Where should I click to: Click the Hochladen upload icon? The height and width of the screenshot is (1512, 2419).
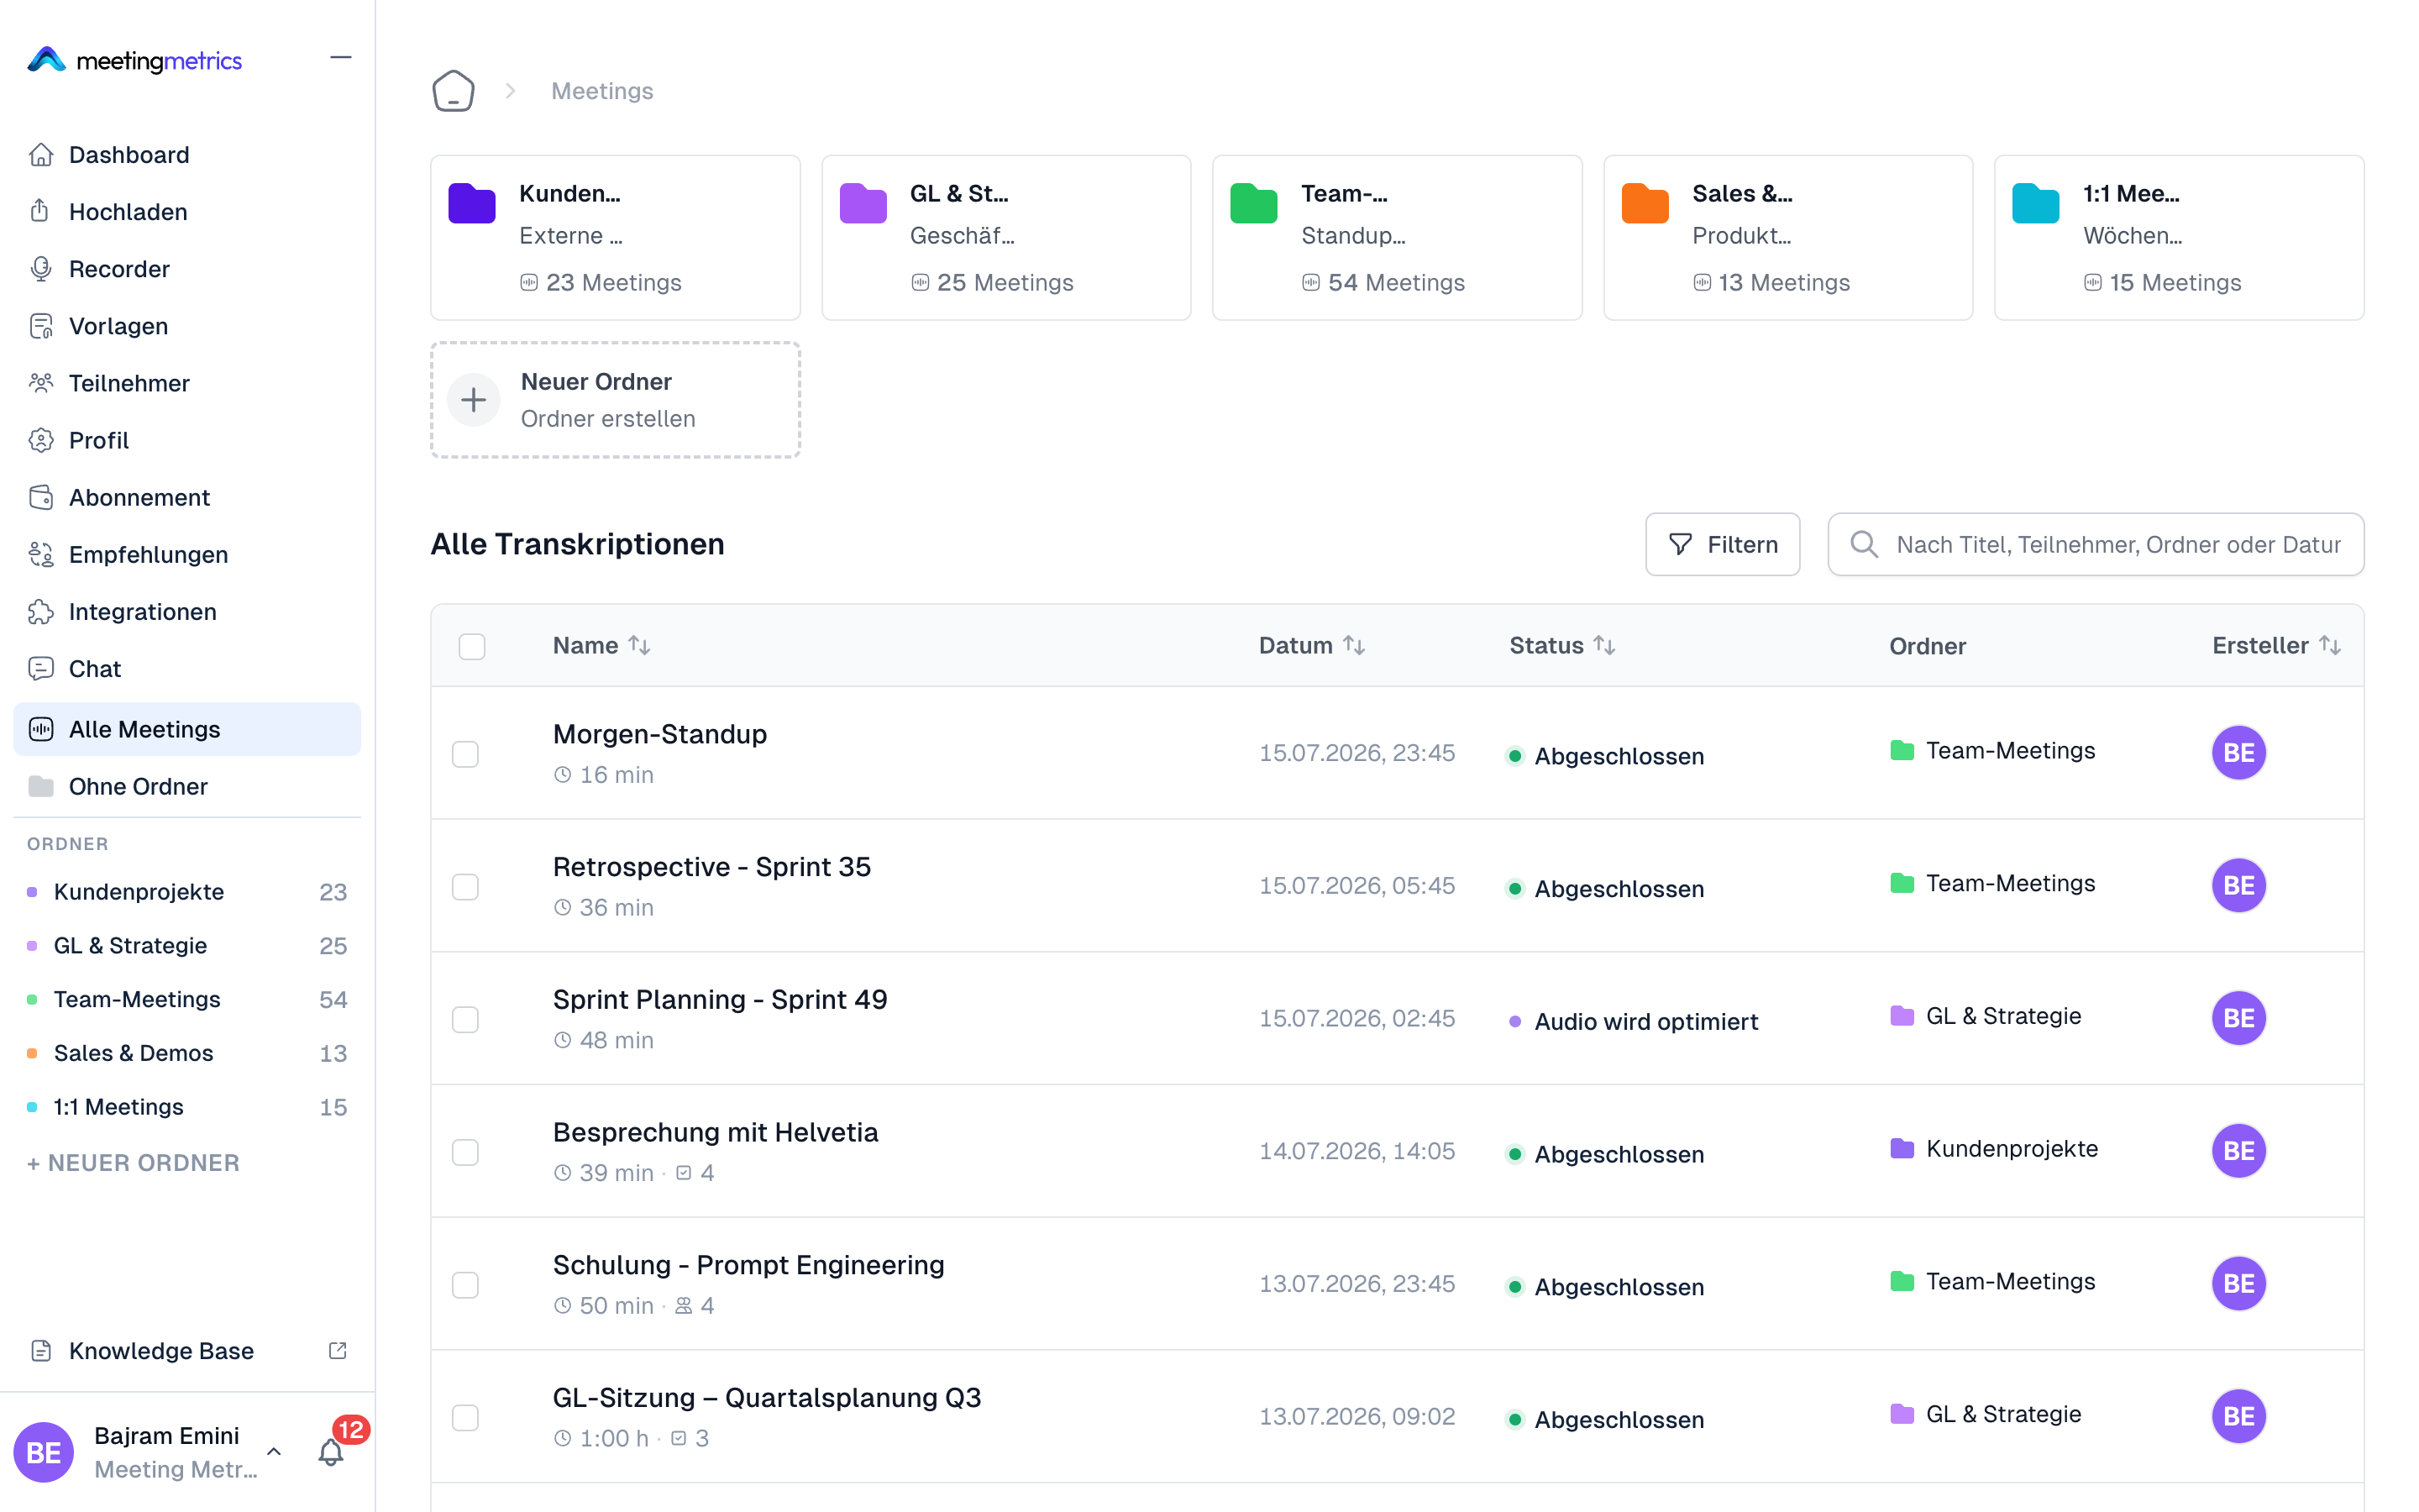(40, 211)
